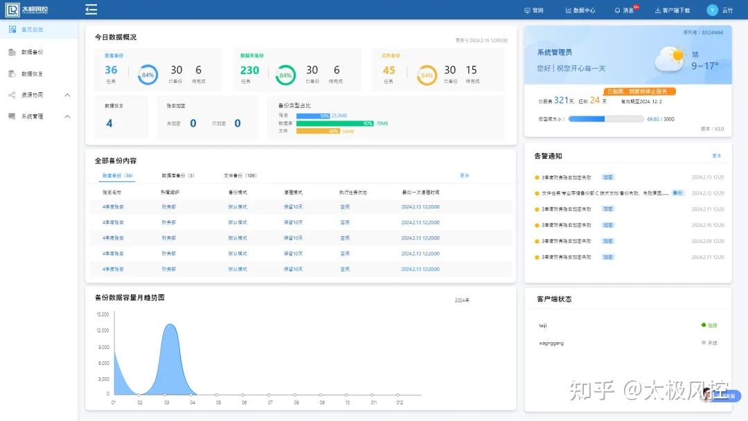Open the 云竹 user name menu
The image size is (748, 421).
click(x=727, y=10)
